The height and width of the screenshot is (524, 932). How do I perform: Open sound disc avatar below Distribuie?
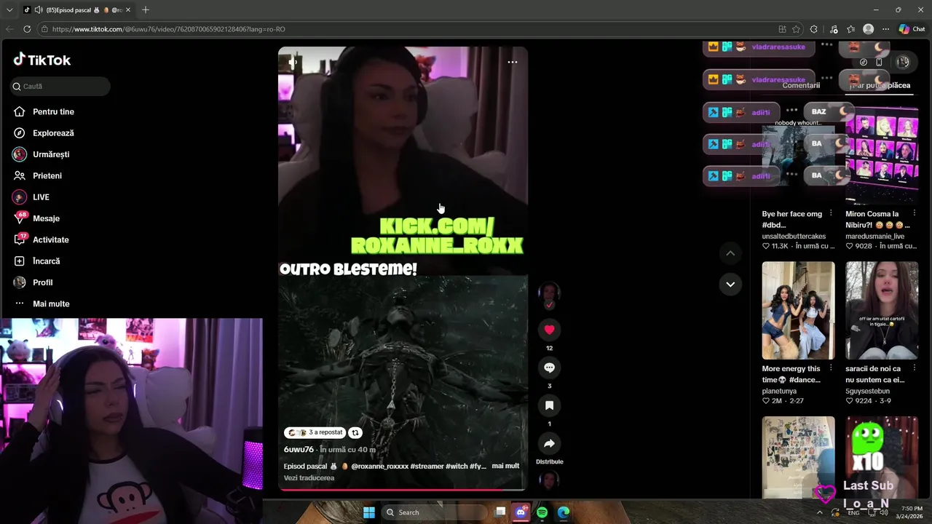tap(548, 480)
